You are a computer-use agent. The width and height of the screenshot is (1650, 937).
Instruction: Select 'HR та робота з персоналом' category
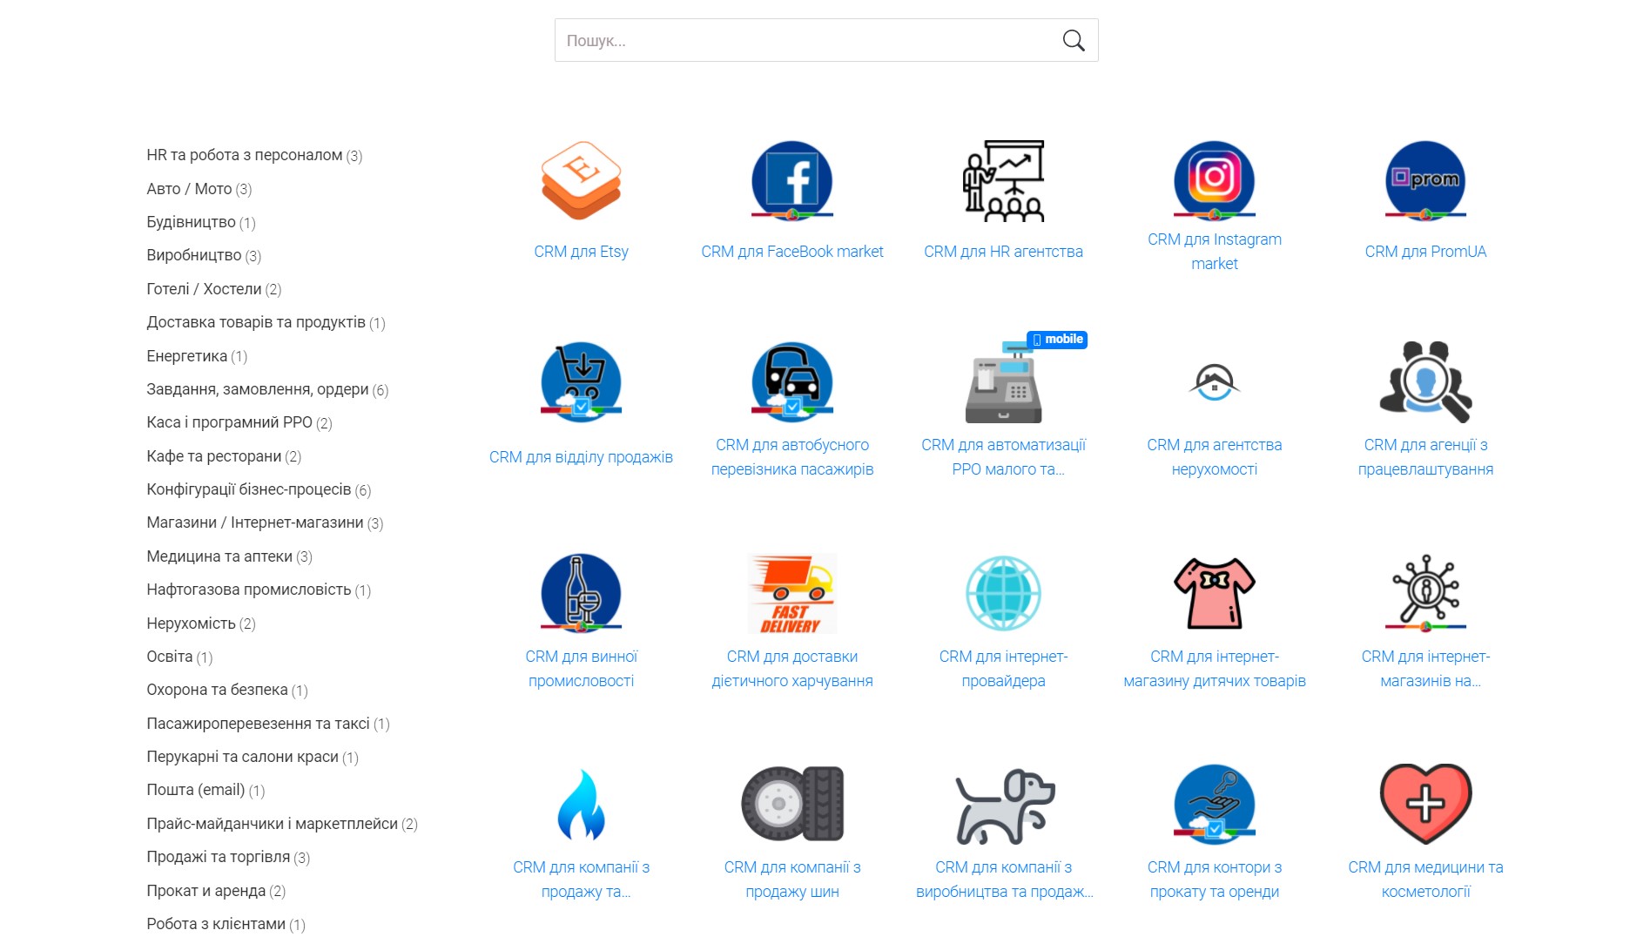coord(244,155)
